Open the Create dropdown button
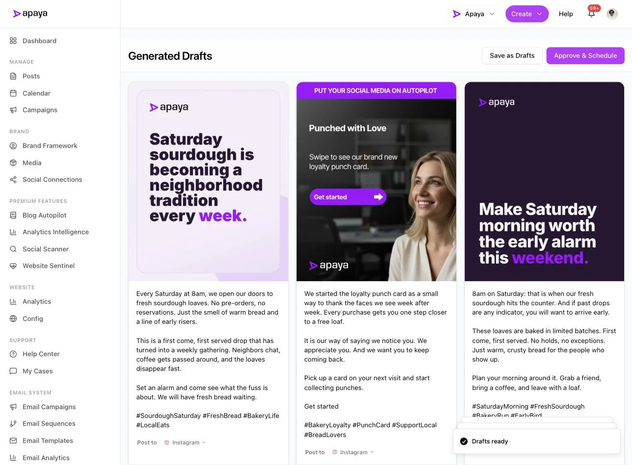632x465 pixels. click(x=527, y=14)
